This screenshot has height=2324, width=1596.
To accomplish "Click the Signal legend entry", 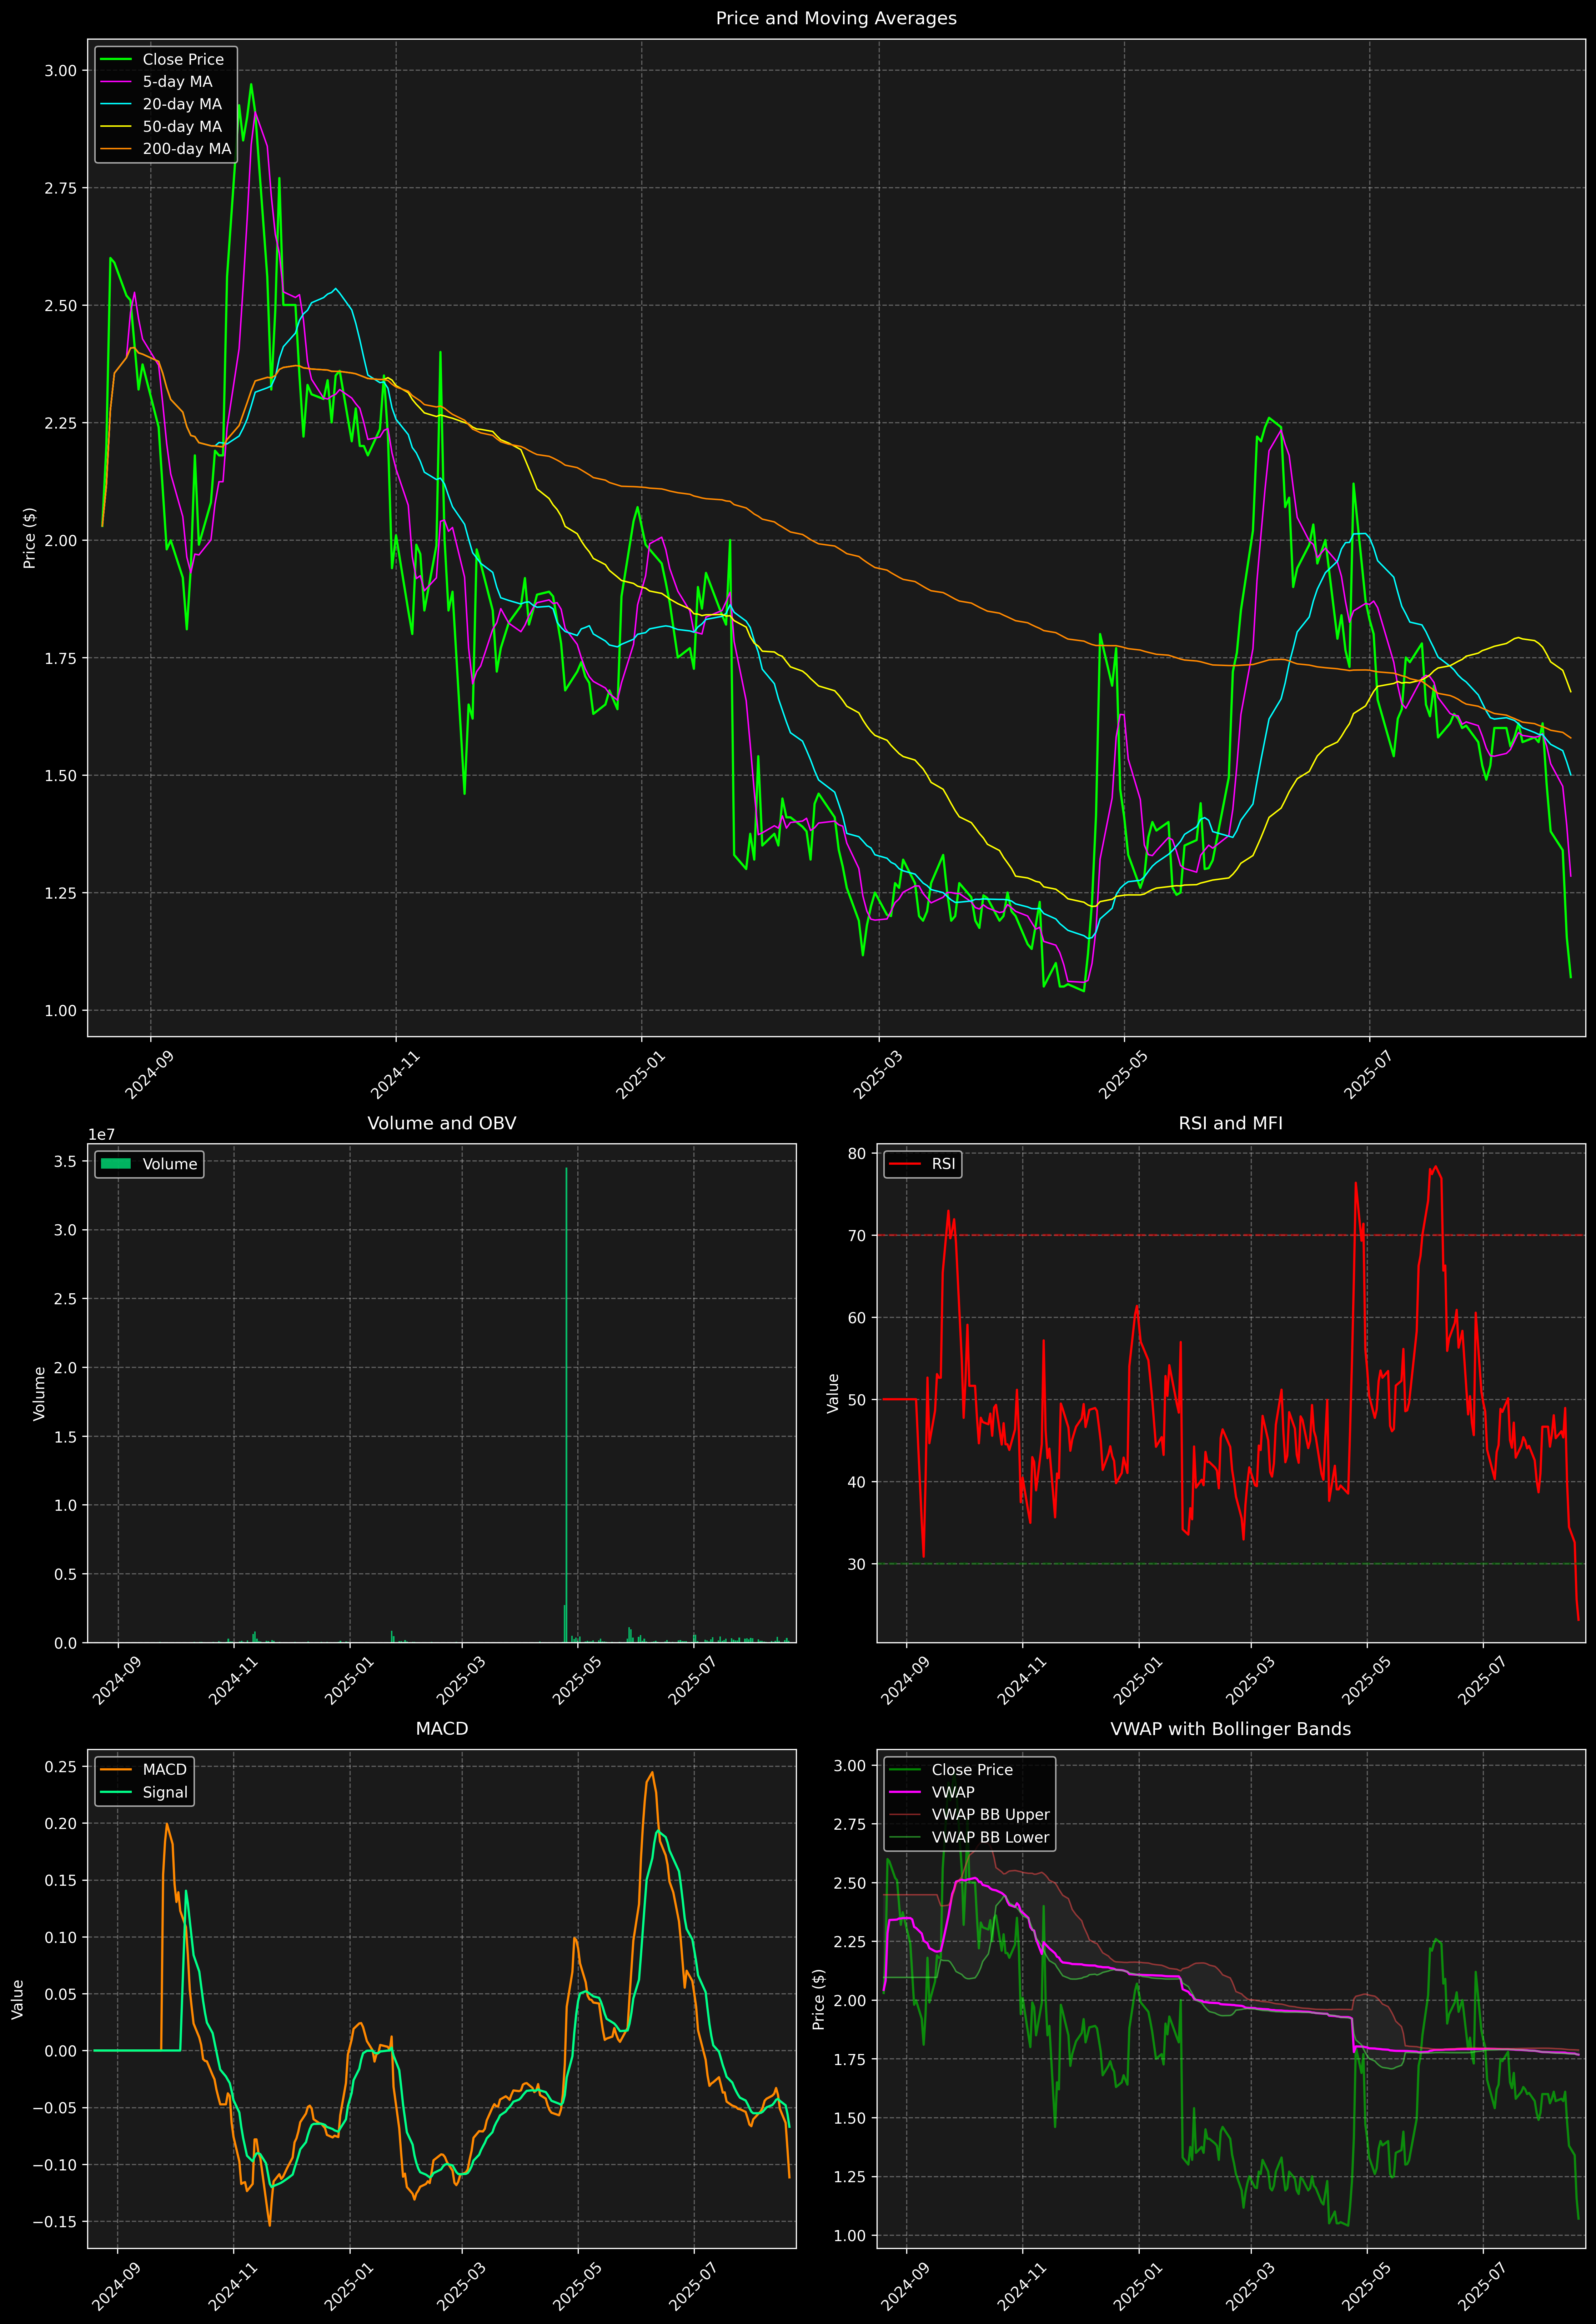I will (165, 1792).
